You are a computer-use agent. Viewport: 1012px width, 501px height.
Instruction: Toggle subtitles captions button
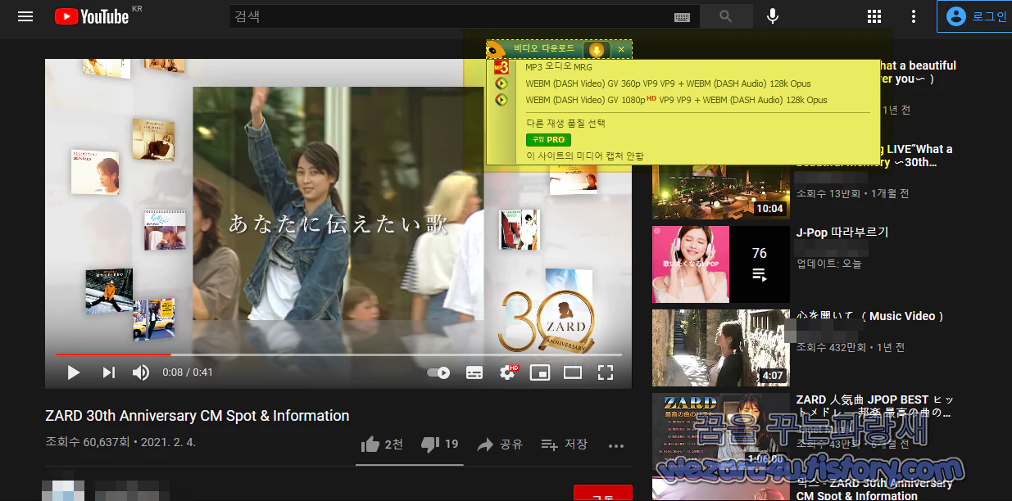coord(474,372)
